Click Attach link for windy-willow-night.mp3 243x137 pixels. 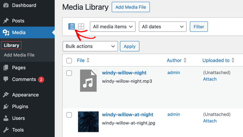[x=210, y=79]
